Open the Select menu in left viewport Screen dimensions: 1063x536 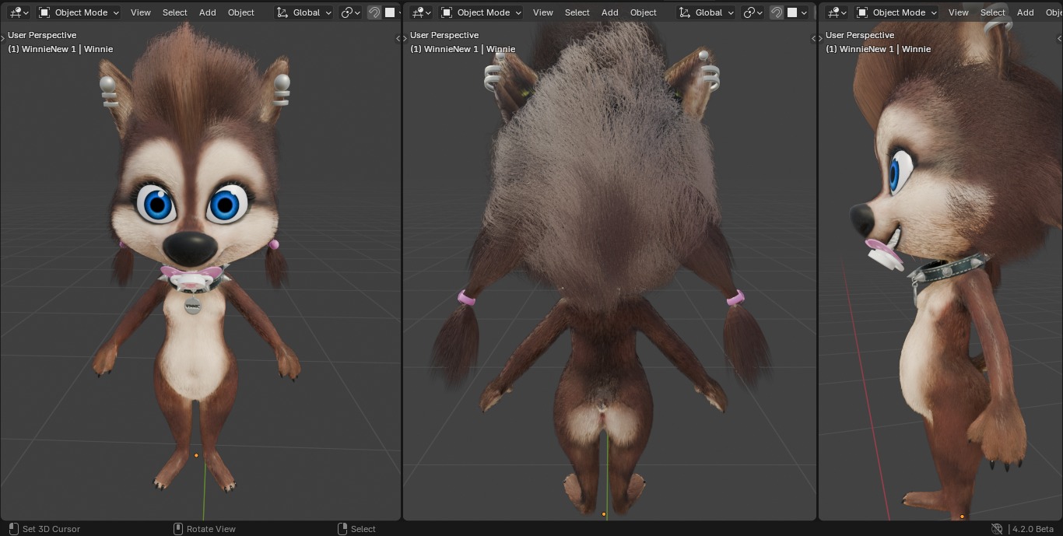(x=175, y=12)
